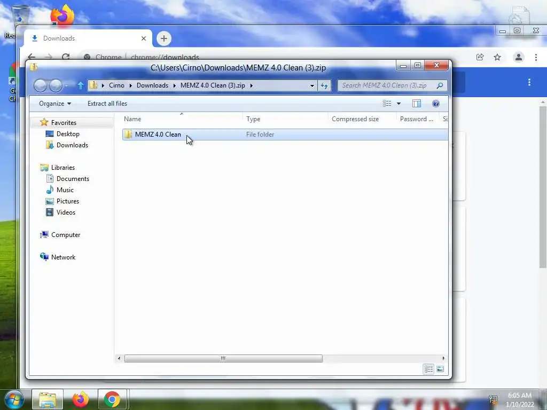The image size is (547, 410).
Task: Click the search magnifier icon
Action: (440, 85)
